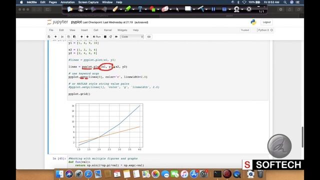This screenshot has width=320, height=180.
Task: Open the Jupyter Cell menu
Action: click(95, 30)
